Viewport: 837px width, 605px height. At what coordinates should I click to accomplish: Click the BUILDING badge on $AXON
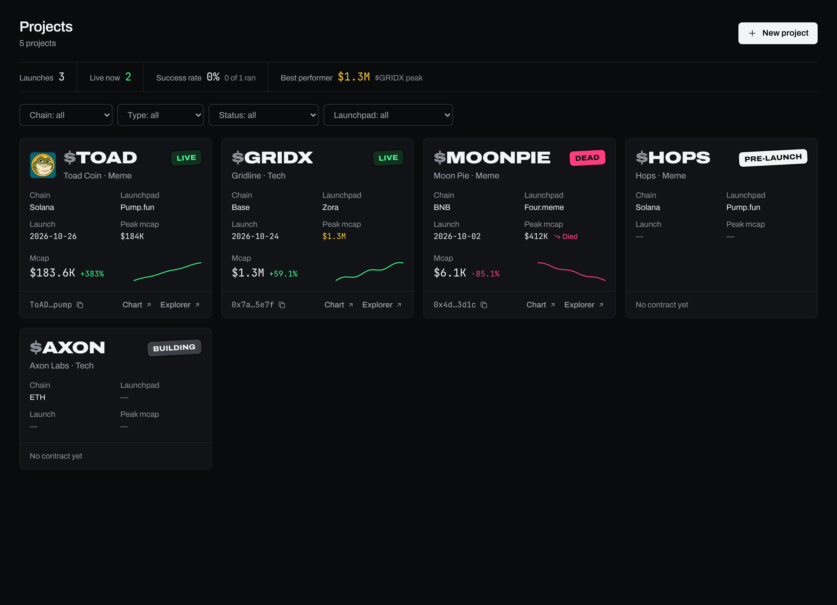(x=174, y=348)
